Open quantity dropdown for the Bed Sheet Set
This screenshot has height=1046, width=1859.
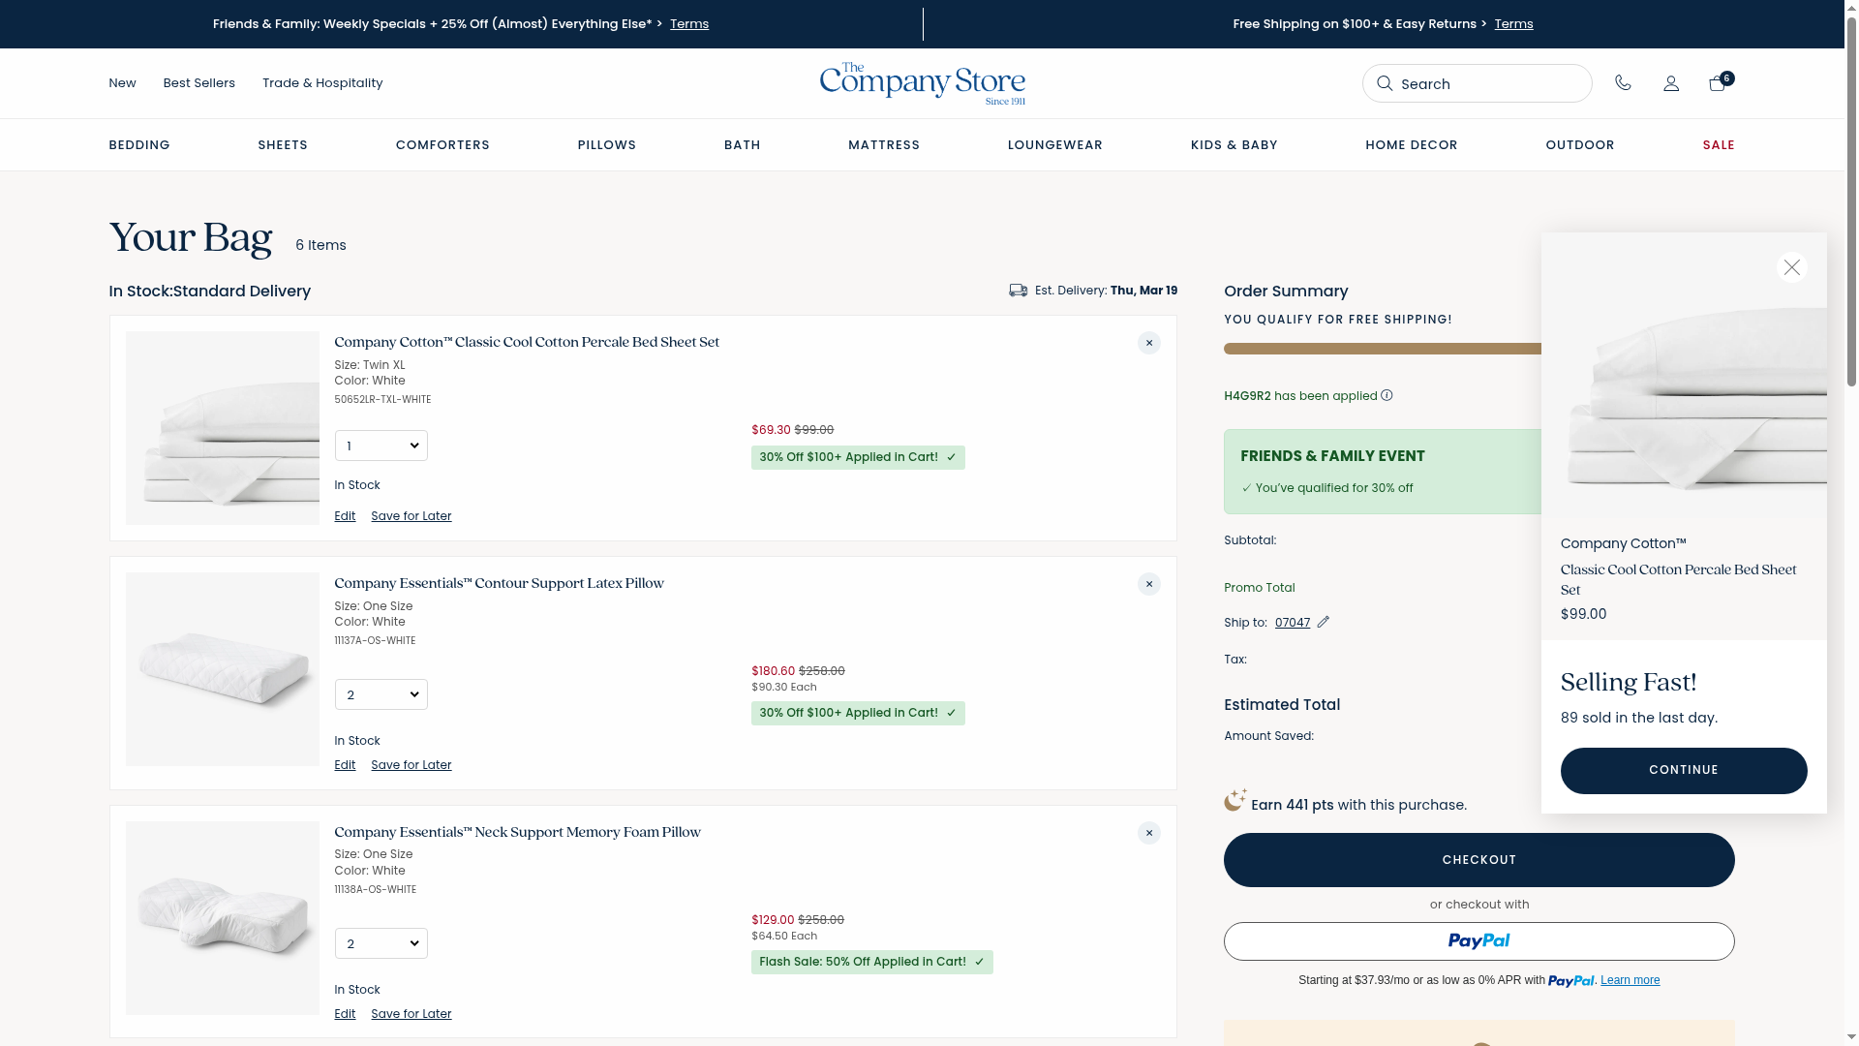381,446
